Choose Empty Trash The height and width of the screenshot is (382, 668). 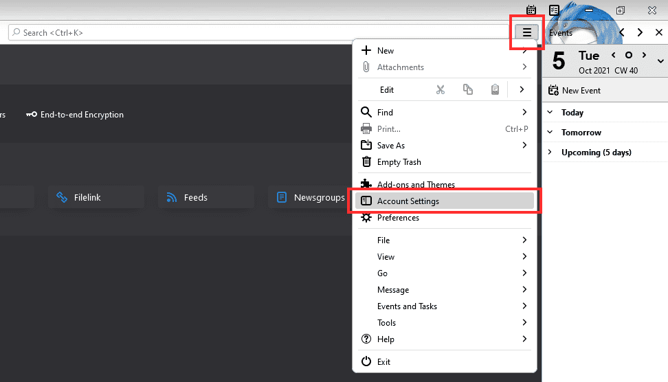[445, 162]
